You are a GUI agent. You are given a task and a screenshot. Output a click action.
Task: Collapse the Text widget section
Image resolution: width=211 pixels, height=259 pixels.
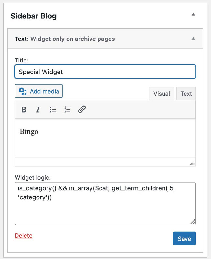[x=193, y=39]
